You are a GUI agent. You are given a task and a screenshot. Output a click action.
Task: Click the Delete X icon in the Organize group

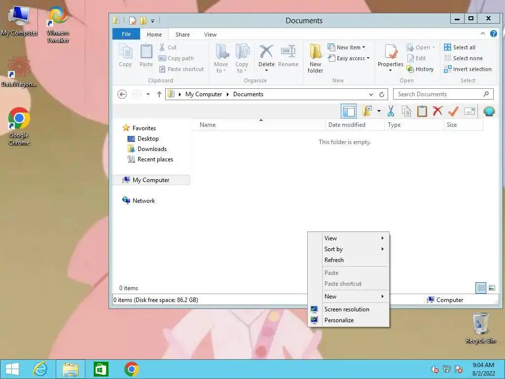point(266,51)
